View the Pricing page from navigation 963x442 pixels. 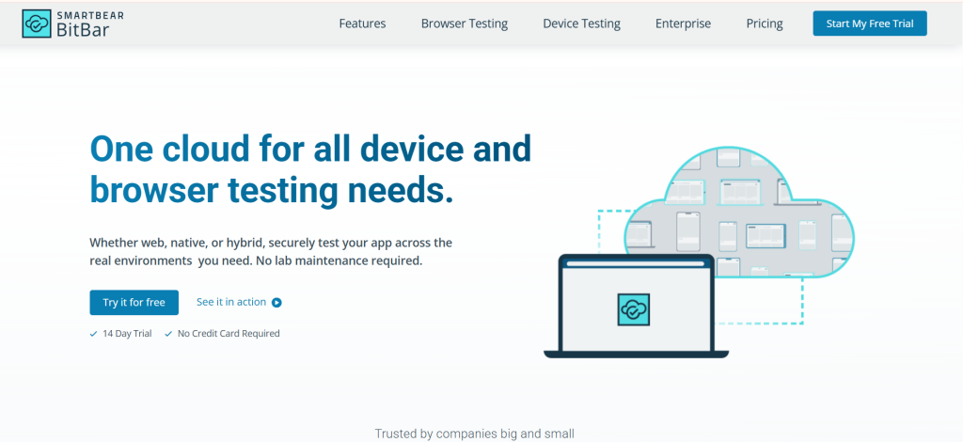tap(765, 24)
